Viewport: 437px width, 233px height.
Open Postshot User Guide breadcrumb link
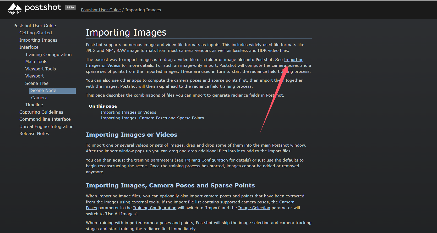coord(101,10)
